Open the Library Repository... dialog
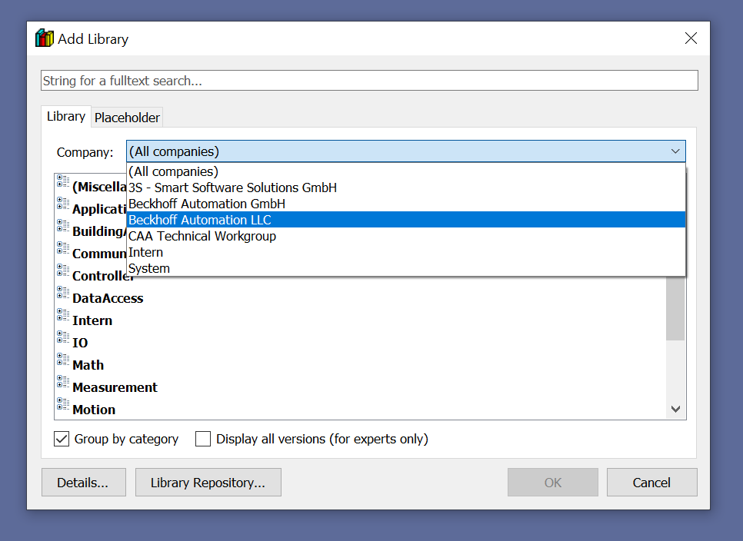This screenshot has width=743, height=541. click(x=208, y=483)
